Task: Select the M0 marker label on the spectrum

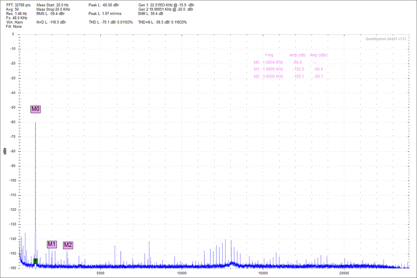Action: [x=35, y=109]
